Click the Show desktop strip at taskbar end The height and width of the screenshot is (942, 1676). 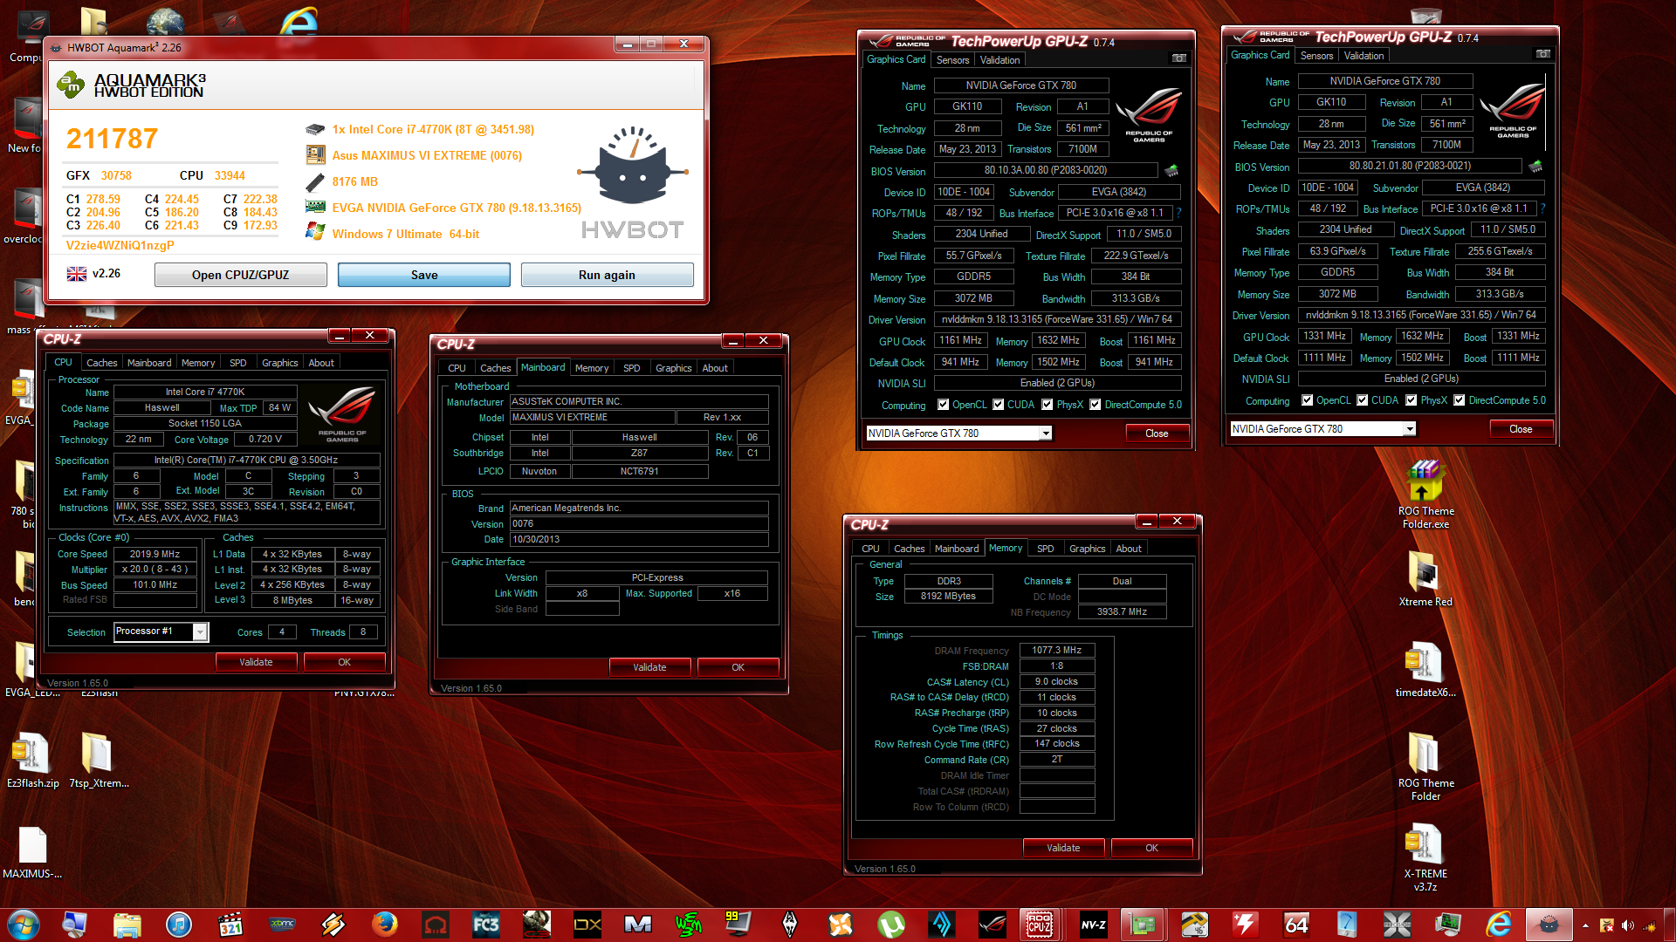[1670, 925]
